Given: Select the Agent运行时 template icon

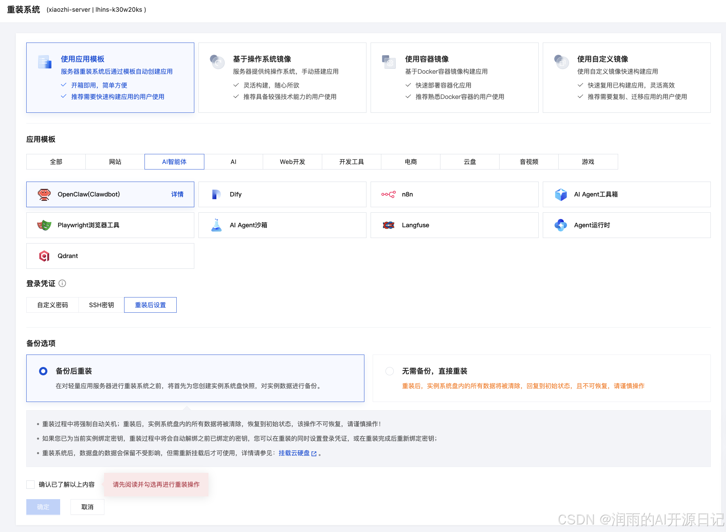Looking at the screenshot, I should [x=560, y=225].
